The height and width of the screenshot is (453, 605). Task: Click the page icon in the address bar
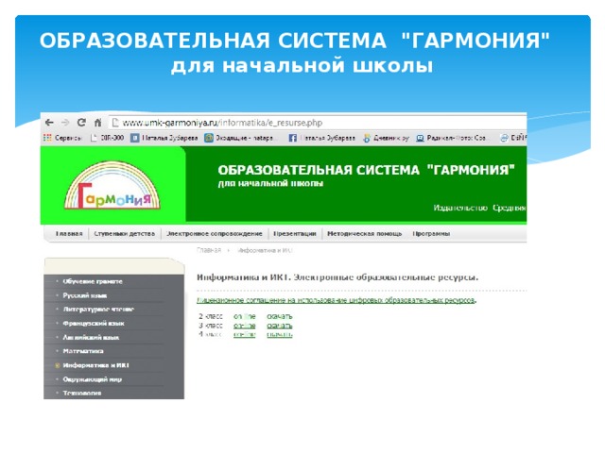click(x=114, y=123)
